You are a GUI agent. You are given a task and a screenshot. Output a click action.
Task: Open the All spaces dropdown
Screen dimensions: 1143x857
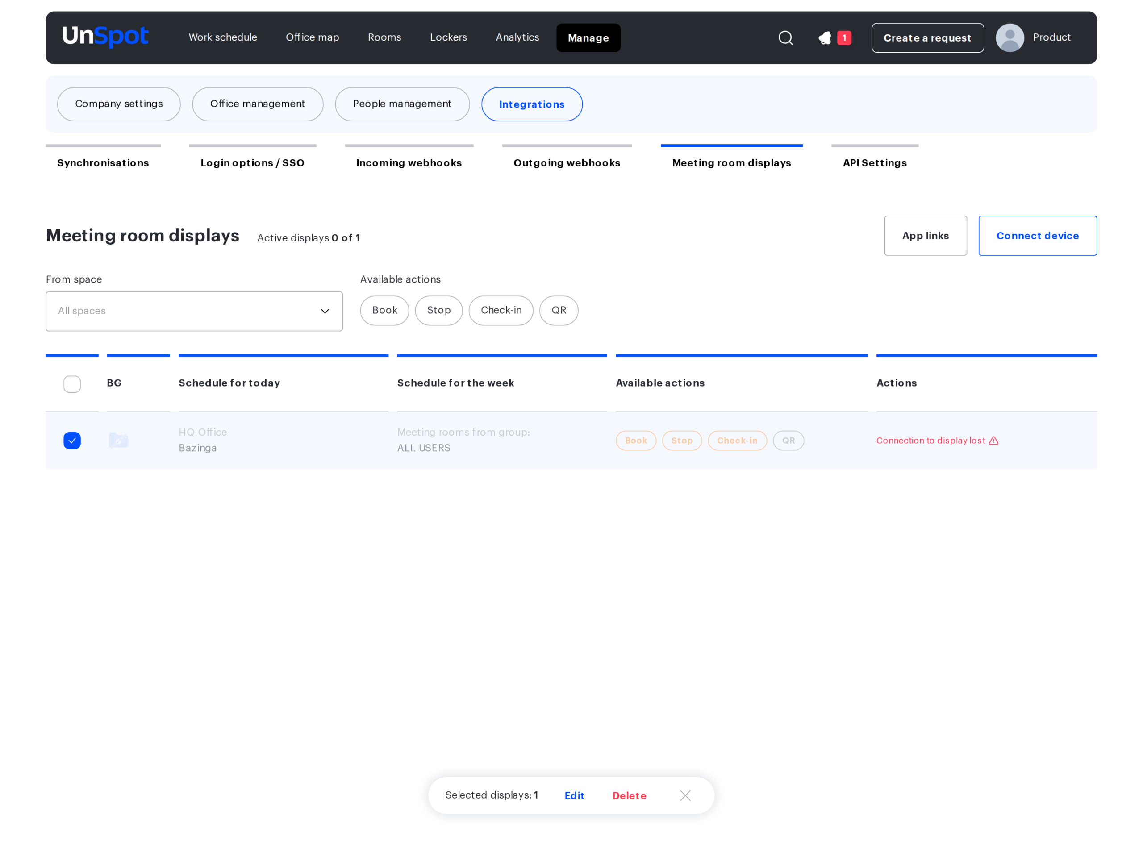[194, 311]
